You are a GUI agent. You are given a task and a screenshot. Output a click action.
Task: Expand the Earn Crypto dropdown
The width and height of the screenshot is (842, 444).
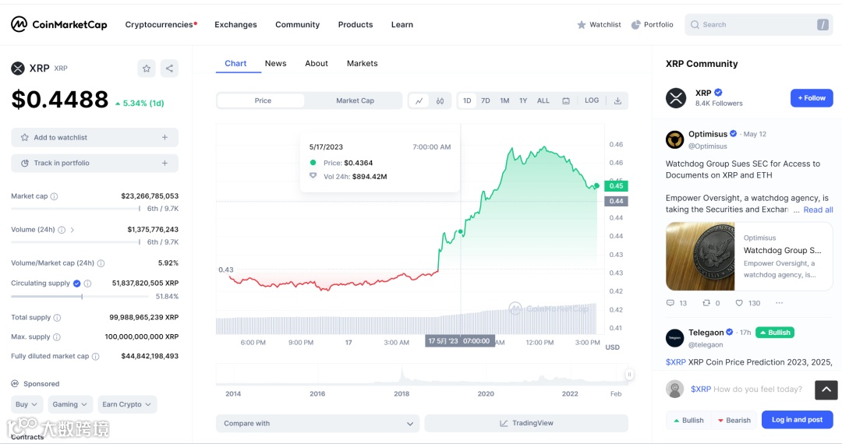[x=127, y=404]
